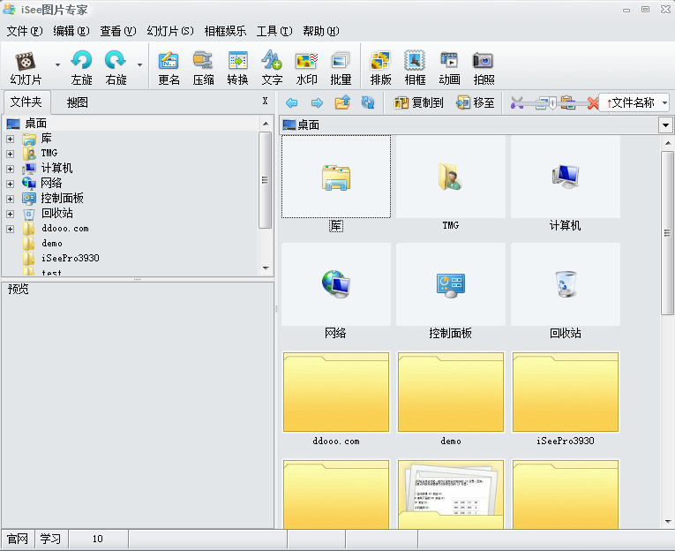Viewport: 675px width, 551px height.
Task: Open the 批量 batch tool
Action: [341, 67]
